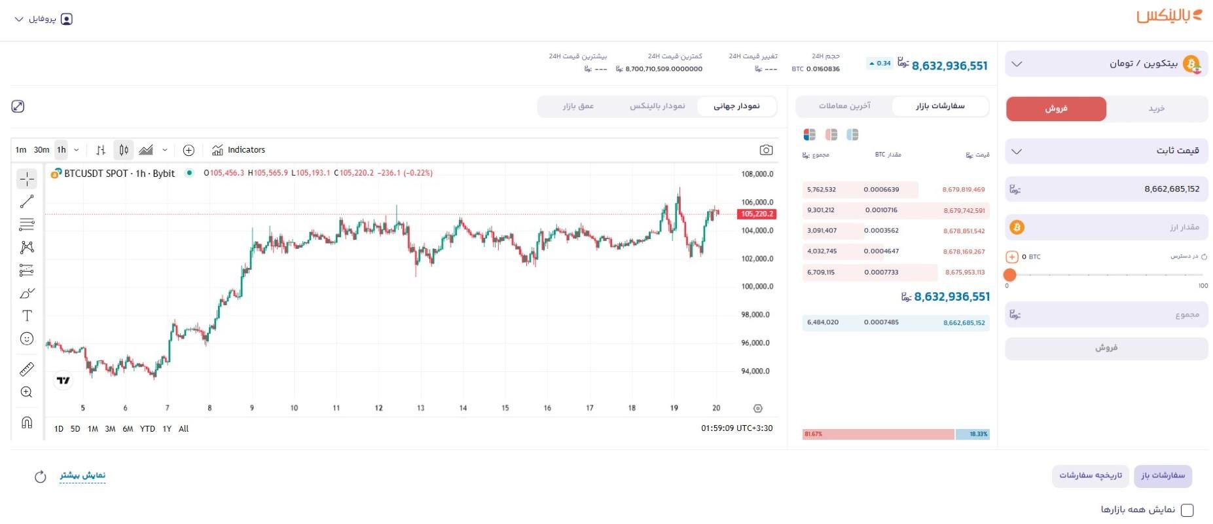Image resolution: width=1213 pixels, height=524 pixels.
Task: Set chart interval to 1m
Action: click(21, 150)
